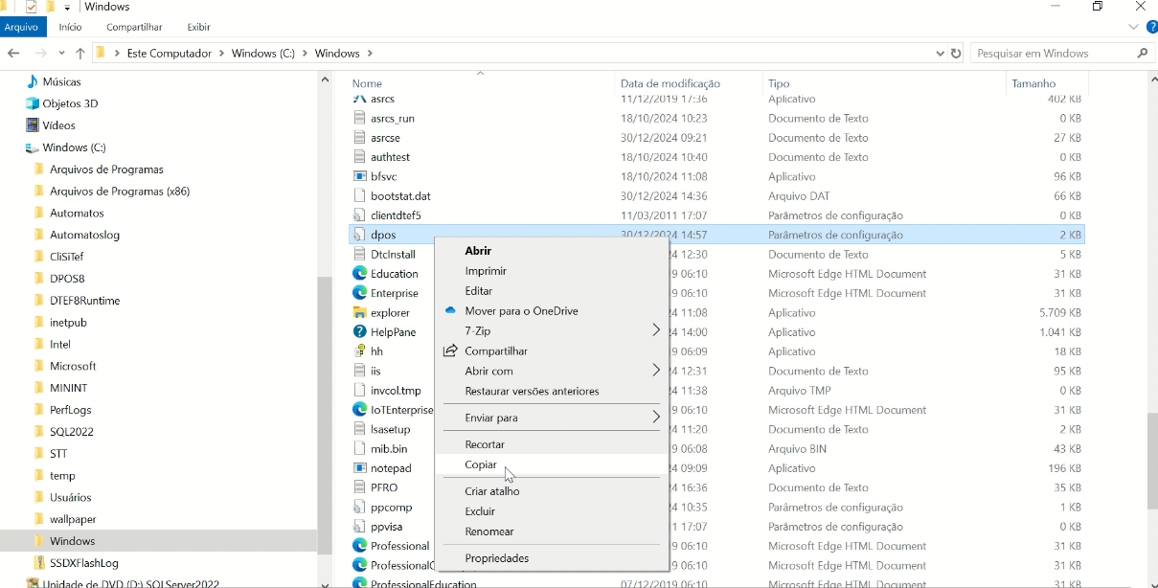This screenshot has width=1158, height=588.
Task: Choose Excluir from the context menu
Action: [x=480, y=511]
